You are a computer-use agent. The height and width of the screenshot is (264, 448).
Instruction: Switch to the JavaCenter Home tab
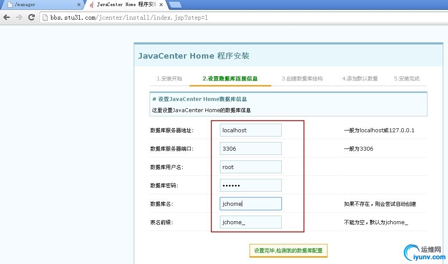(126, 5)
